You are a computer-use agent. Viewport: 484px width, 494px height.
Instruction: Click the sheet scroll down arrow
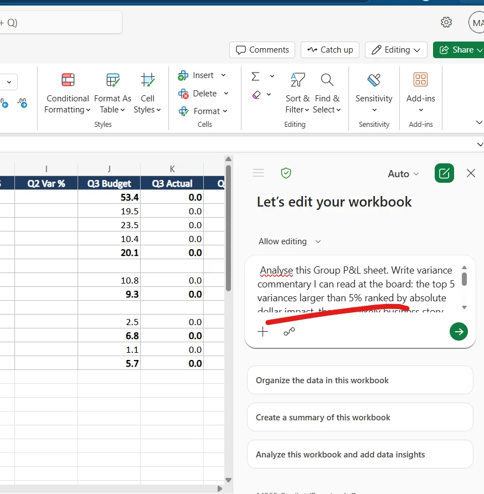229,480
